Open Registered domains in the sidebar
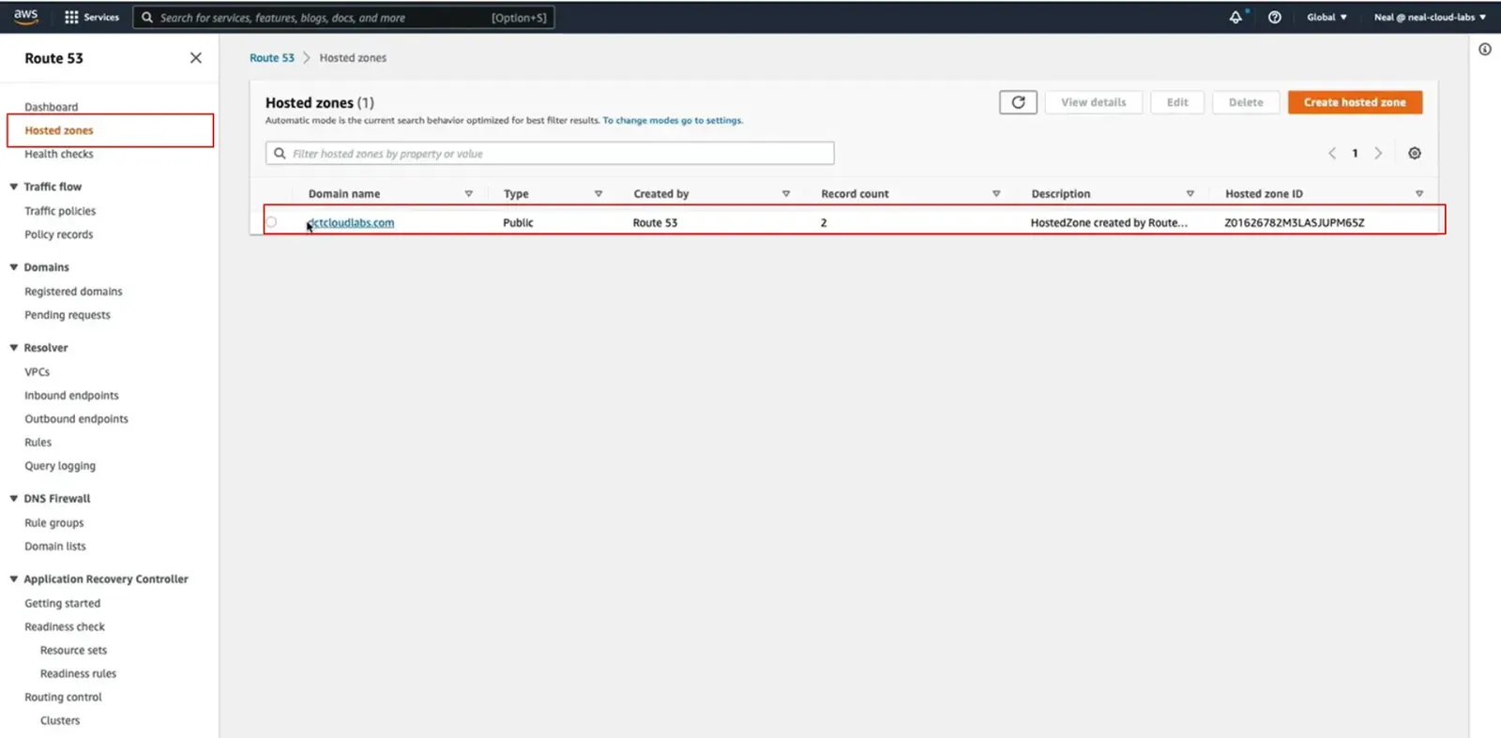Image resolution: width=1501 pixels, height=738 pixels. [73, 292]
